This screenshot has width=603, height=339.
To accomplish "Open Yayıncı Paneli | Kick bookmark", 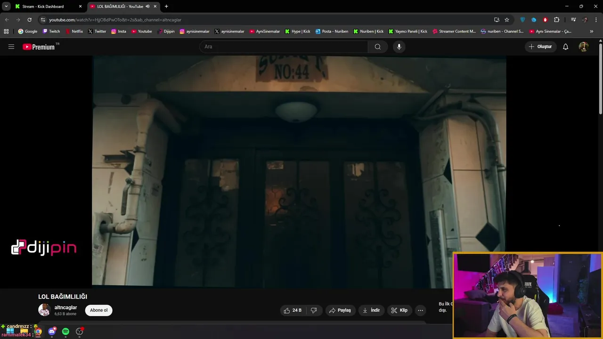I will (x=408, y=32).
